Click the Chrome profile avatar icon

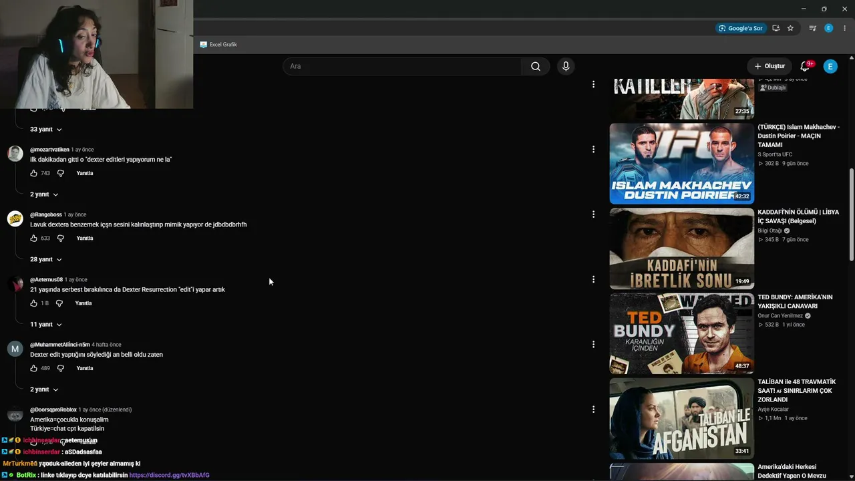point(829,28)
